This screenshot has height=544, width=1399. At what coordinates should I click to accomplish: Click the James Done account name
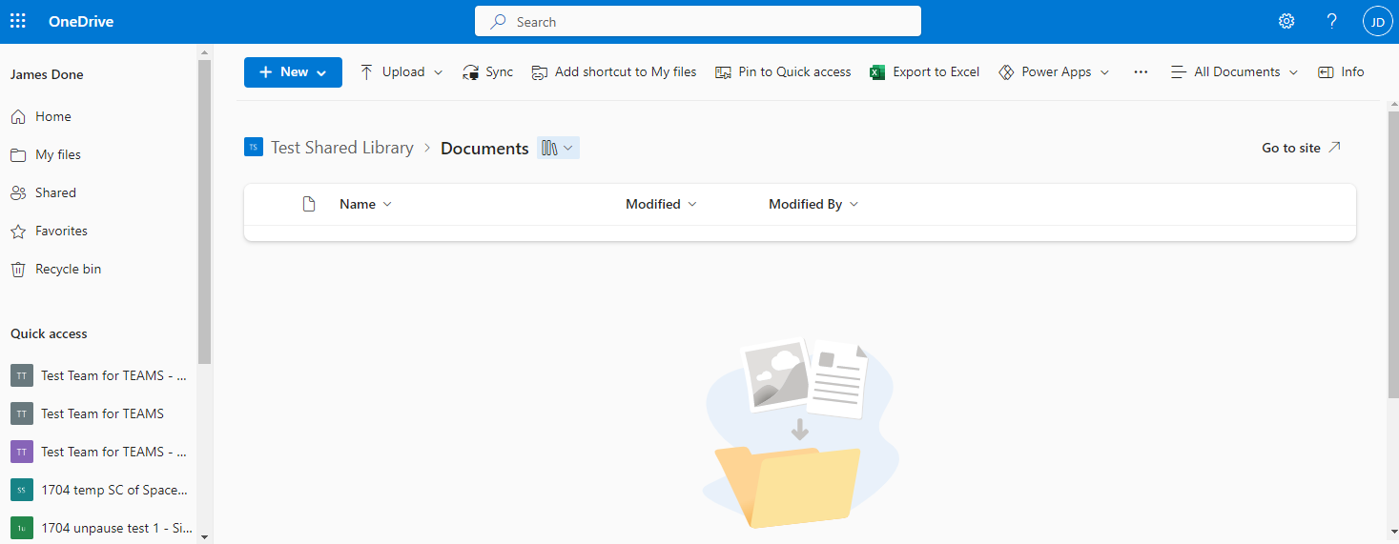pos(47,74)
